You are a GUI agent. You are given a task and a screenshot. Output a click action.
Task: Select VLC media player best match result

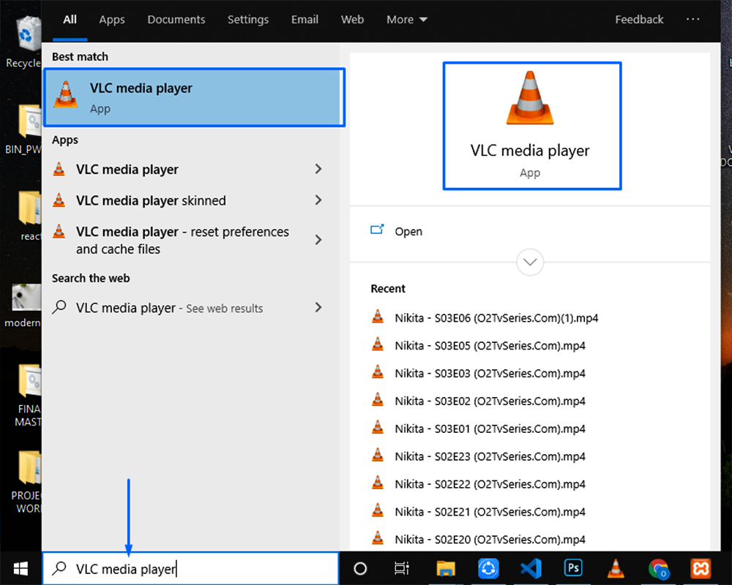tap(194, 97)
